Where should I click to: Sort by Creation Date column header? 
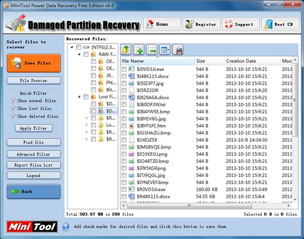[x=252, y=61]
